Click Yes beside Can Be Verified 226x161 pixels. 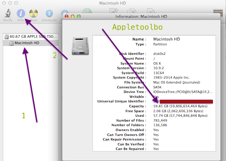[x=156, y=144]
